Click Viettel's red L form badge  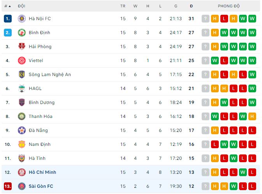click(x=224, y=61)
